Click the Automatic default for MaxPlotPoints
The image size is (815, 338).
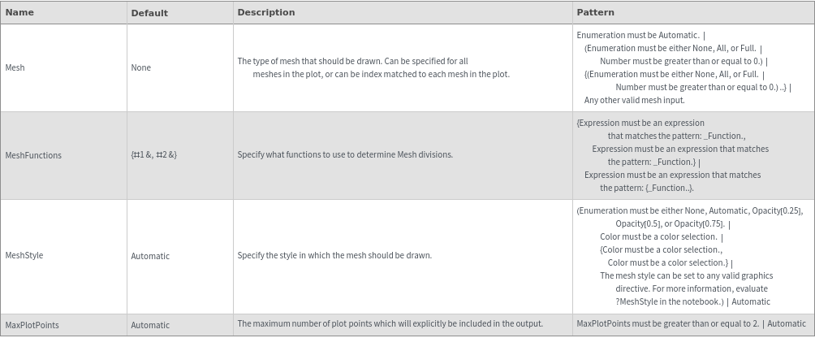pyautogui.click(x=150, y=325)
